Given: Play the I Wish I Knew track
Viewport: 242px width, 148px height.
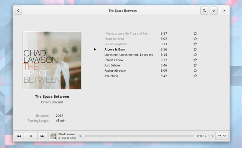Looking at the screenshot, I should 114,60.
